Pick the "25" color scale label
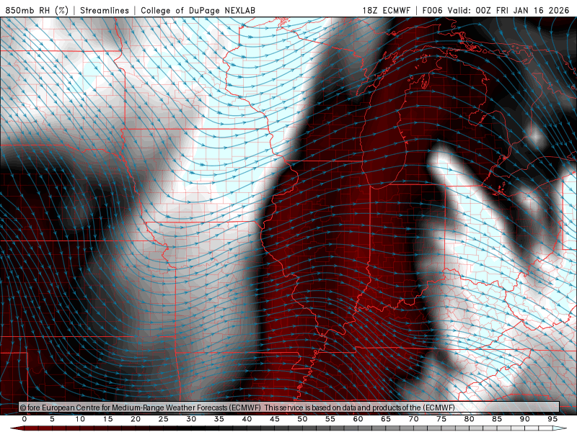 (164, 419)
